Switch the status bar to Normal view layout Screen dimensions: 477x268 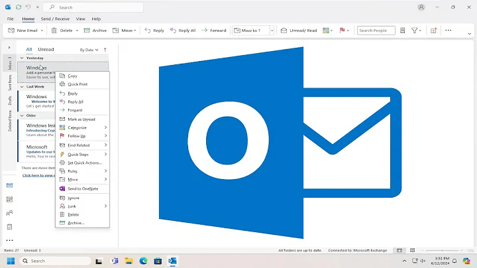point(399,250)
